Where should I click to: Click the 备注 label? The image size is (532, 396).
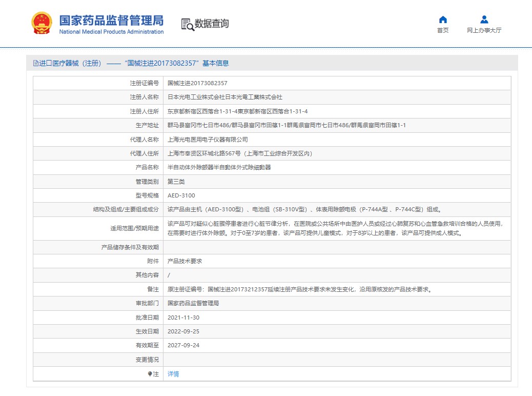click(x=153, y=289)
